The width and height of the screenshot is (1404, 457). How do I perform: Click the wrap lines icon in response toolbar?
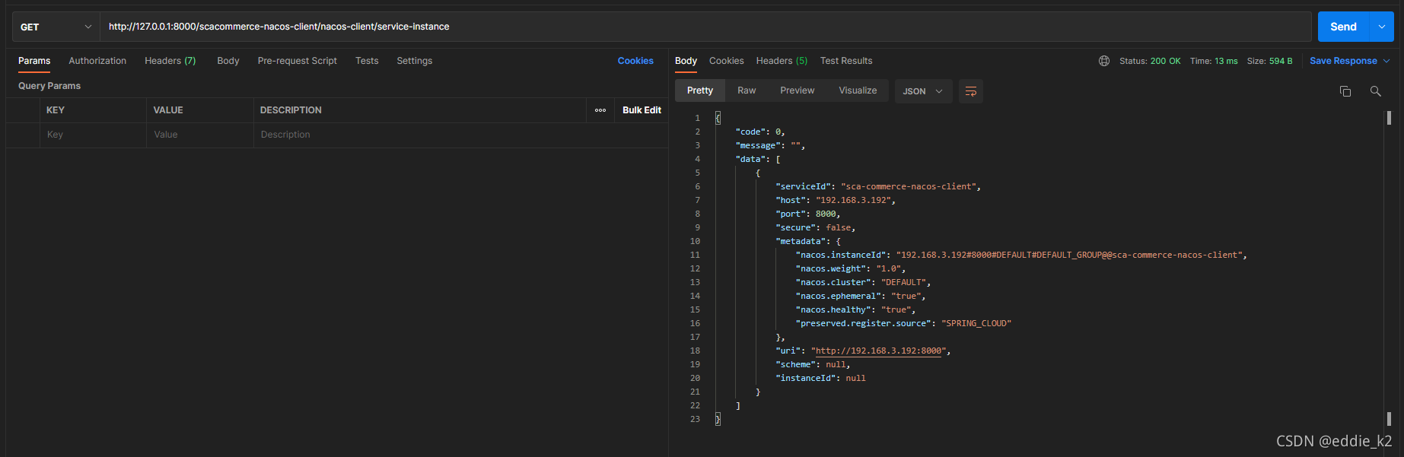coord(970,91)
